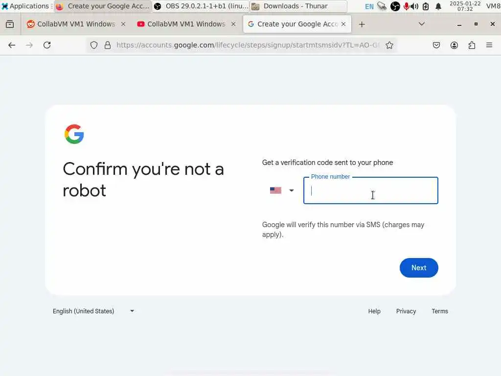Save page to Pocket icon
The height and width of the screenshot is (376, 501).
tap(436, 45)
